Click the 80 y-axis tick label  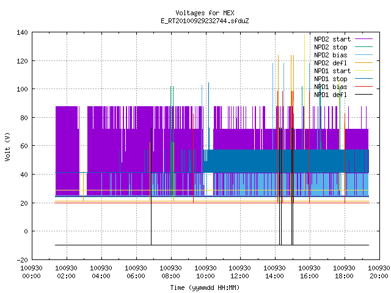click(x=24, y=118)
